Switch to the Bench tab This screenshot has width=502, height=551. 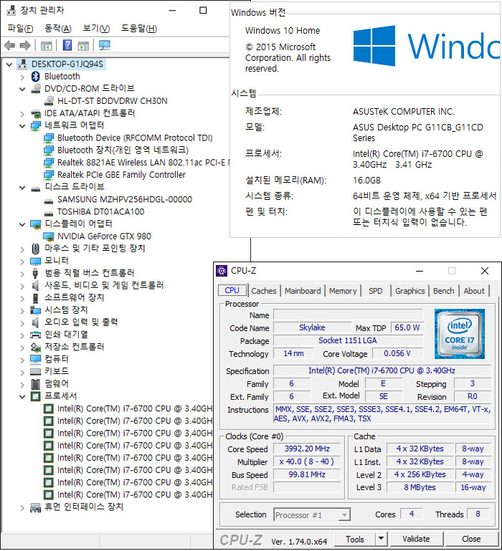(x=444, y=291)
